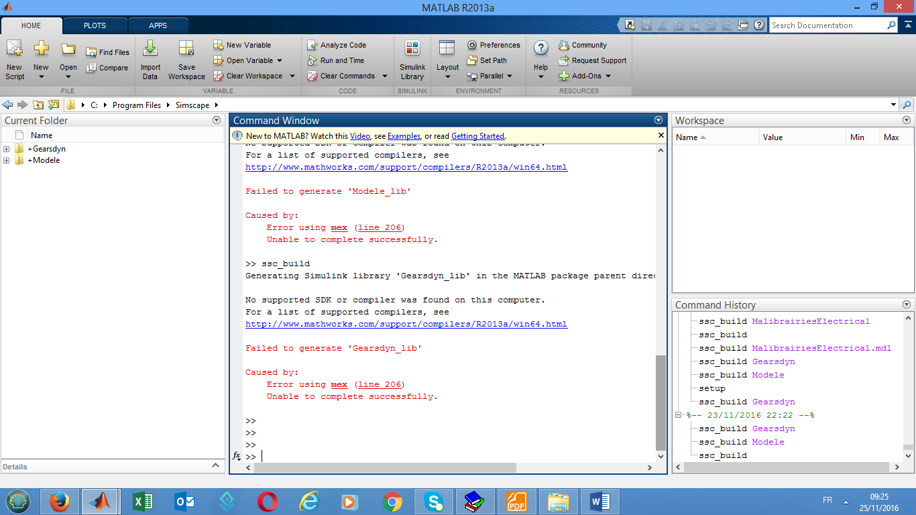The width and height of the screenshot is (916, 515).
Task: Switch to the APPS tab
Action: (x=158, y=25)
